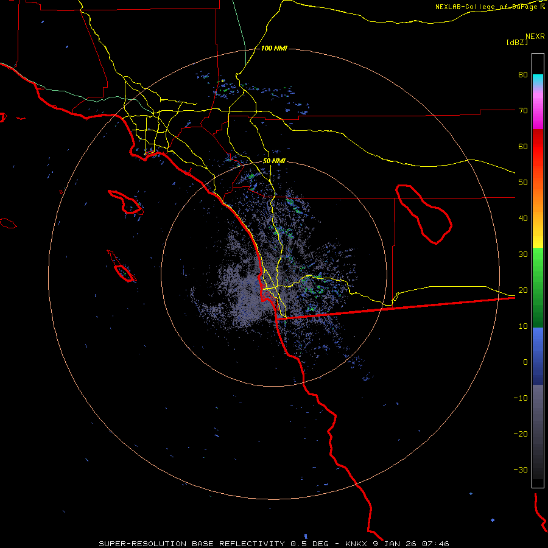The image size is (548, 548).
Task: Click the magenta-pink segment of the color bar
Action: tap(538, 109)
